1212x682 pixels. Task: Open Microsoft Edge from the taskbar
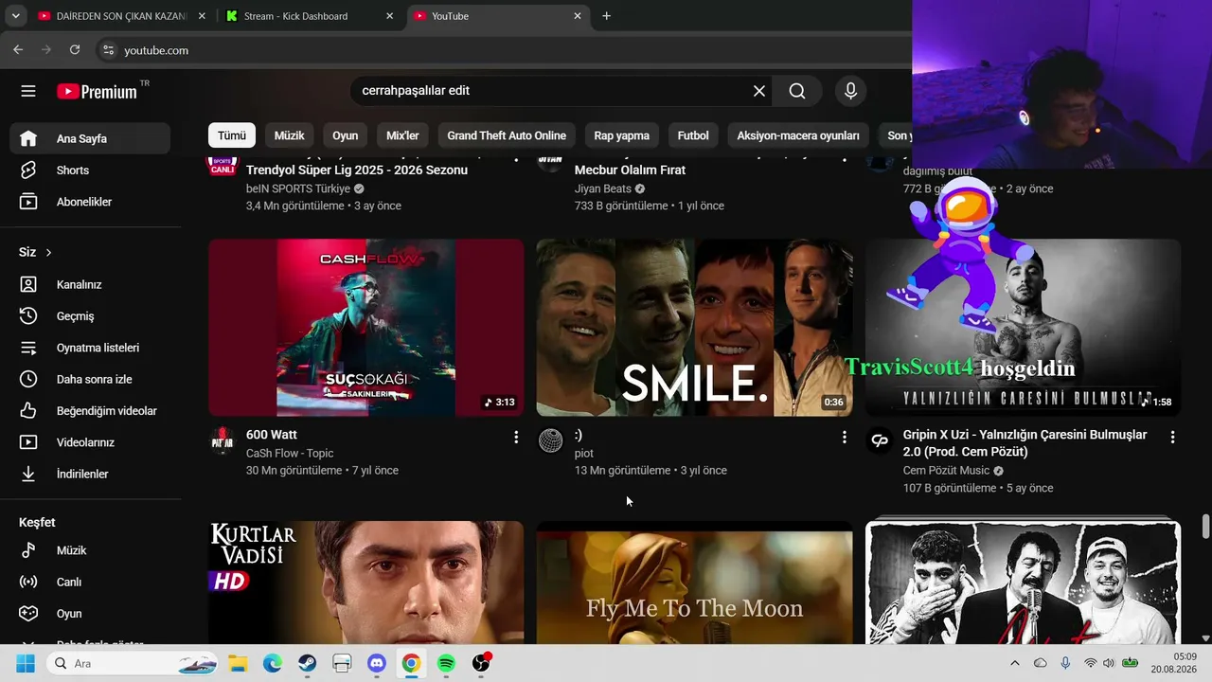(272, 663)
